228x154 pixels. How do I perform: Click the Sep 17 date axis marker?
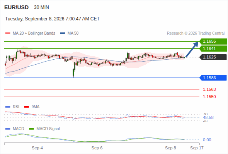[197, 148]
